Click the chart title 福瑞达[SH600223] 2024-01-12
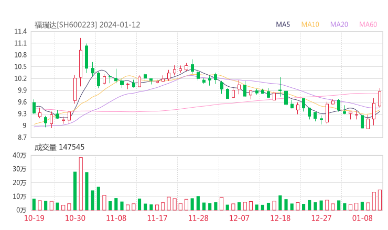This screenshot has width=388, height=230. pyautogui.click(x=87, y=25)
